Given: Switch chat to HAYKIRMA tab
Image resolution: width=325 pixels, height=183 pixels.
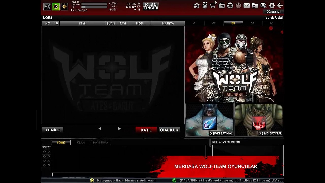Looking at the screenshot, I should tap(101, 143).
